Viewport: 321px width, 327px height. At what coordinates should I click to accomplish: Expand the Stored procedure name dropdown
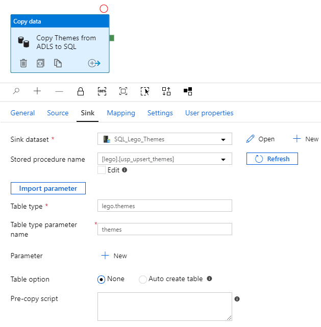(x=223, y=159)
